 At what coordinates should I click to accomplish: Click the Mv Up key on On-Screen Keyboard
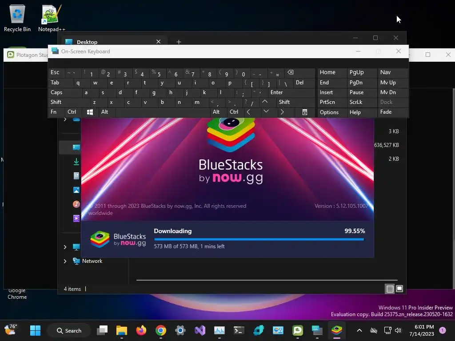pyautogui.click(x=393, y=83)
